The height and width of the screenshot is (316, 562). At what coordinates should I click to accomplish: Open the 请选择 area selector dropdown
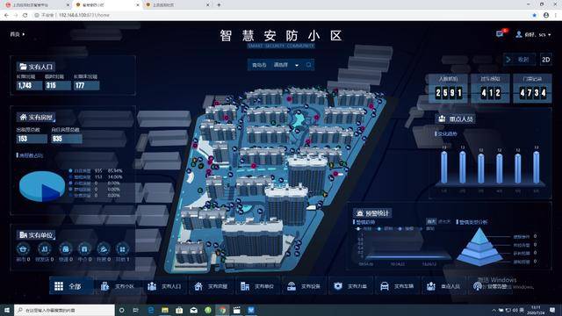286,65
